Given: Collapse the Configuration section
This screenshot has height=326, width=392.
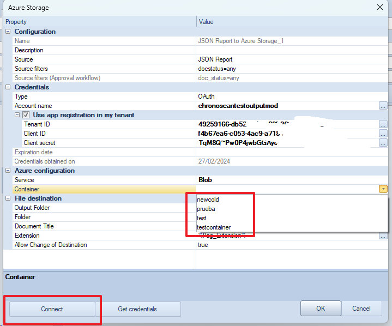Looking at the screenshot, I should click(8, 32).
